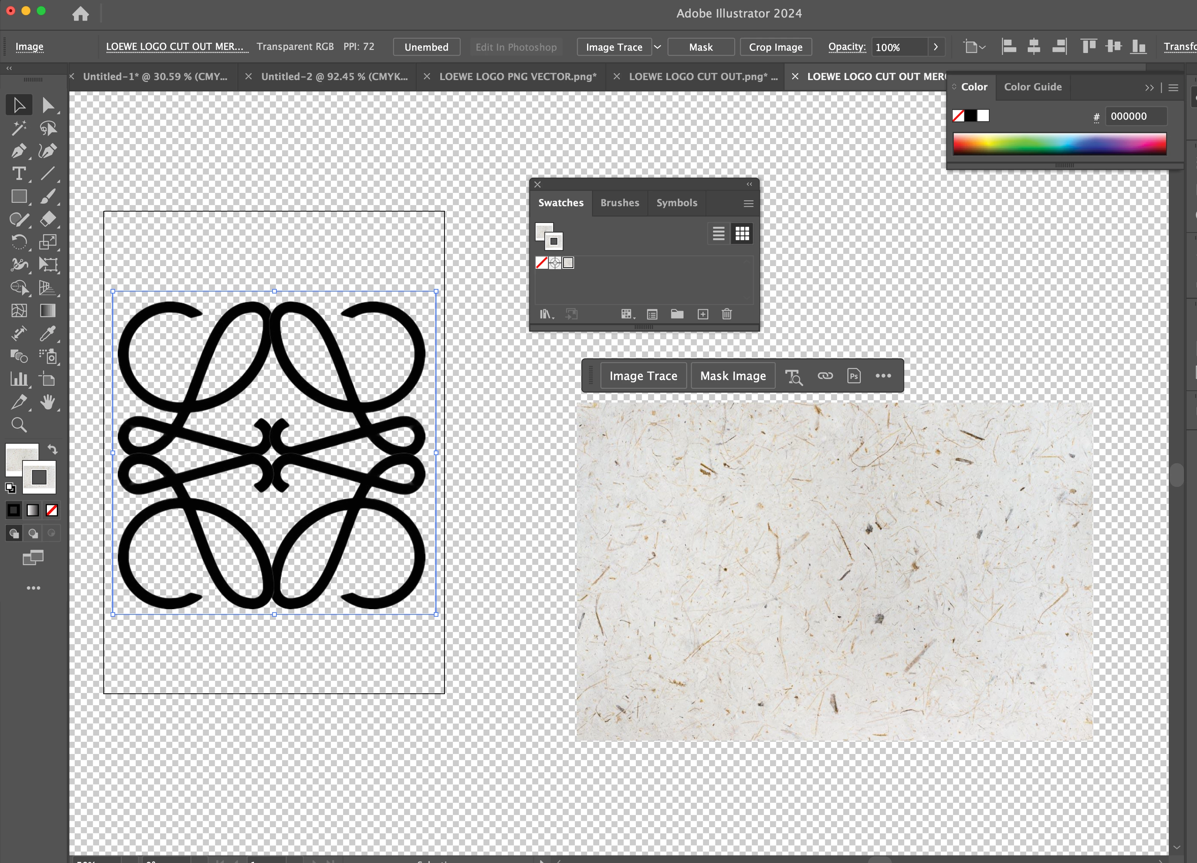Select the Eraser tool
The image size is (1197, 863).
click(x=48, y=219)
